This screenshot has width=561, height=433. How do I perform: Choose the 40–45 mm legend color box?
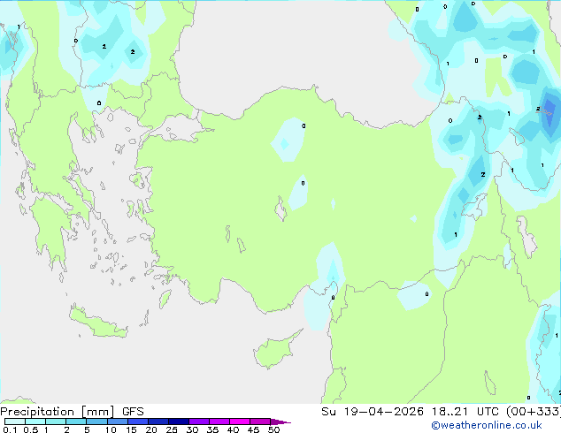(x=240, y=422)
